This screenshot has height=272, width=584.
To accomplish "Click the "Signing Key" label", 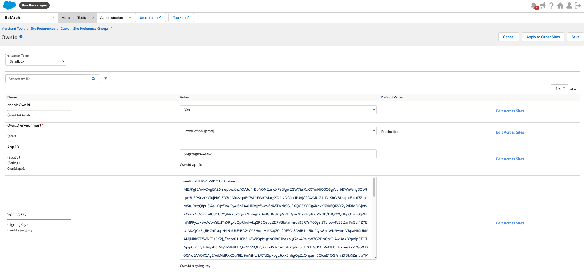I will click(x=17, y=214).
